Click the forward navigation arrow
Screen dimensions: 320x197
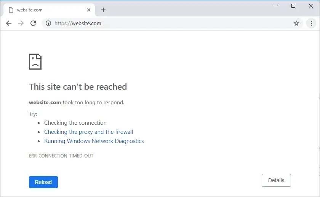pyautogui.click(x=21, y=23)
